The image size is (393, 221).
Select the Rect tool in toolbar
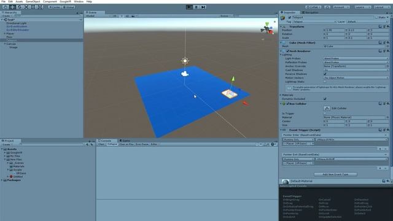pos(33,7)
